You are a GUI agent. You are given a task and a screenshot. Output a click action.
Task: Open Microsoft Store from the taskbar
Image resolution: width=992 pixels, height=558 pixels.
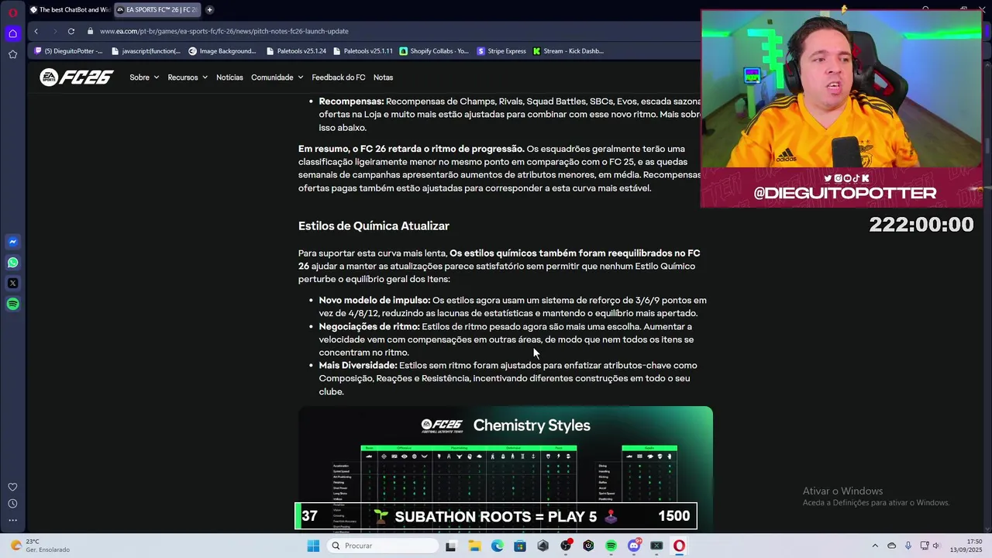520,546
